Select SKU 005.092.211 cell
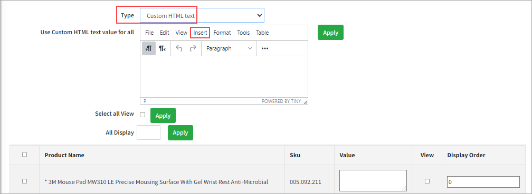 coord(306,182)
